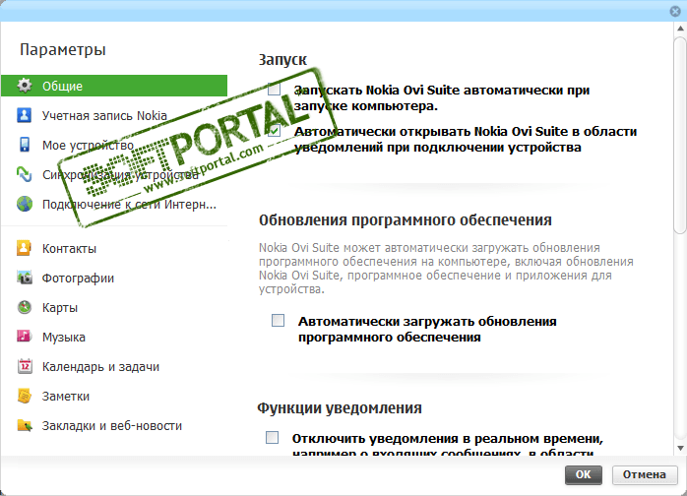The image size is (687, 496).
Task: Click the Nokia account person icon
Action: pos(24,115)
